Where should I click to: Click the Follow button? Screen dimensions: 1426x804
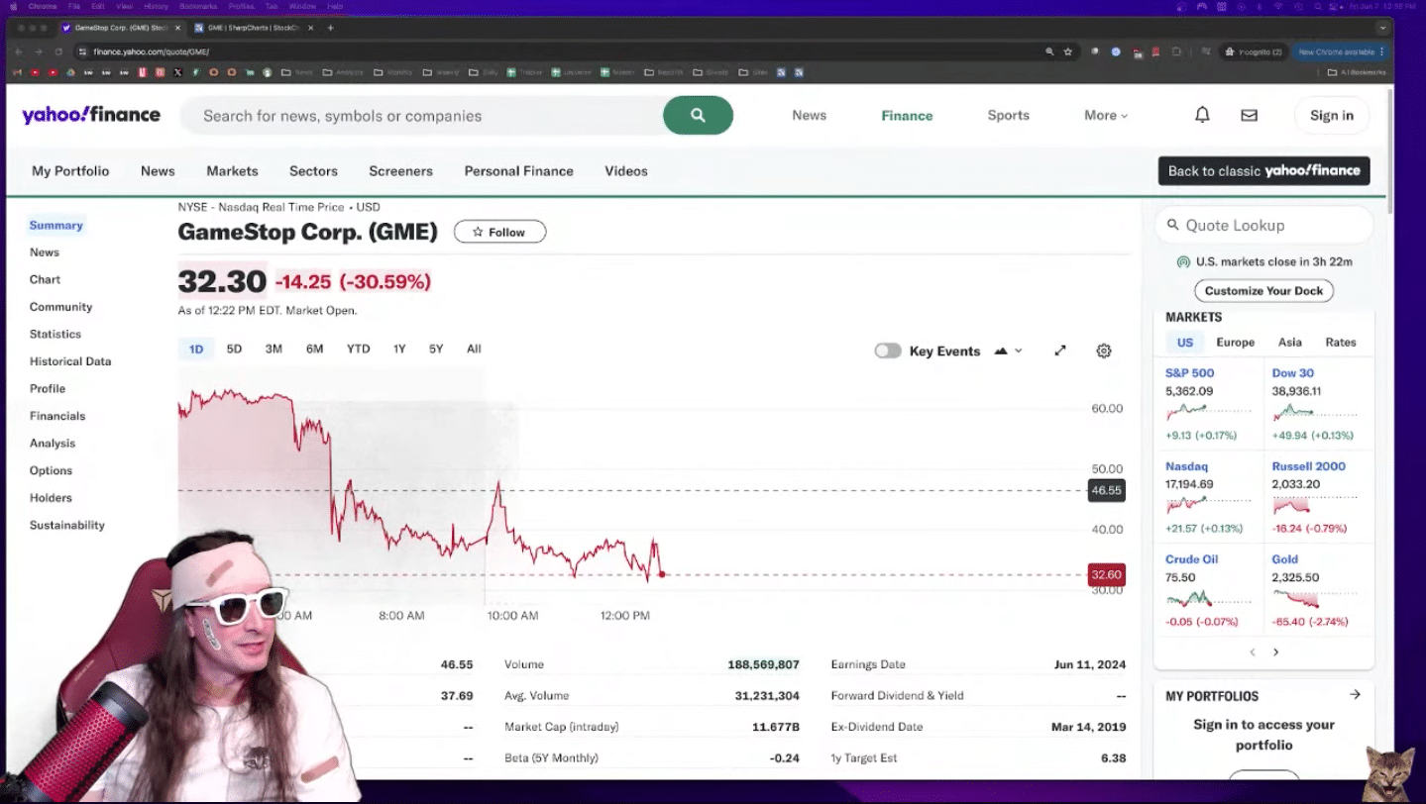pos(499,232)
